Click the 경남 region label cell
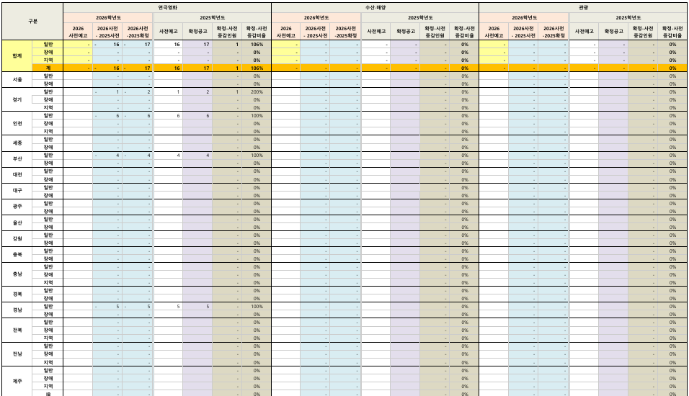 click(17, 310)
